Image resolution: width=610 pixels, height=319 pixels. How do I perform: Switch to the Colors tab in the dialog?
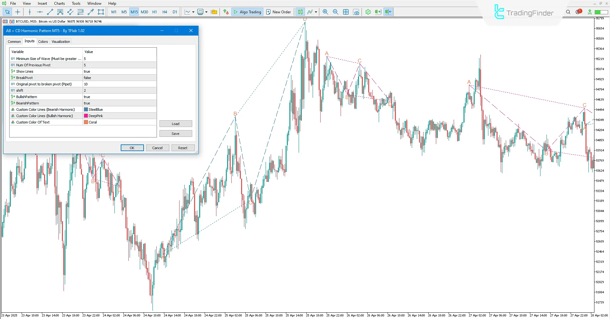[43, 41]
